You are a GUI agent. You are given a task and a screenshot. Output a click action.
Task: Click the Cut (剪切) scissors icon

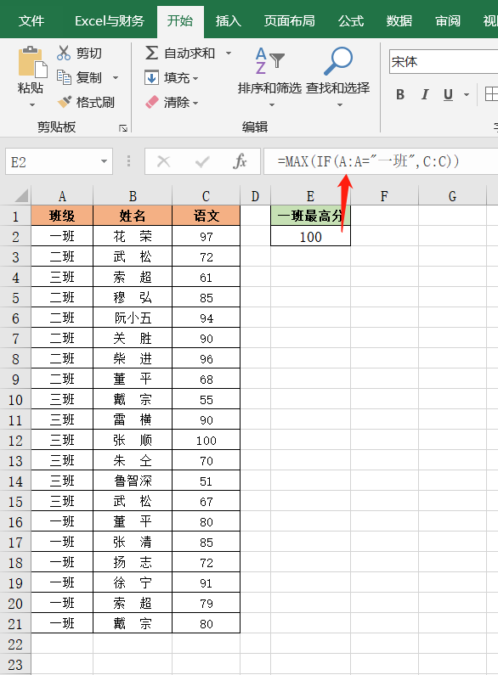[64, 53]
